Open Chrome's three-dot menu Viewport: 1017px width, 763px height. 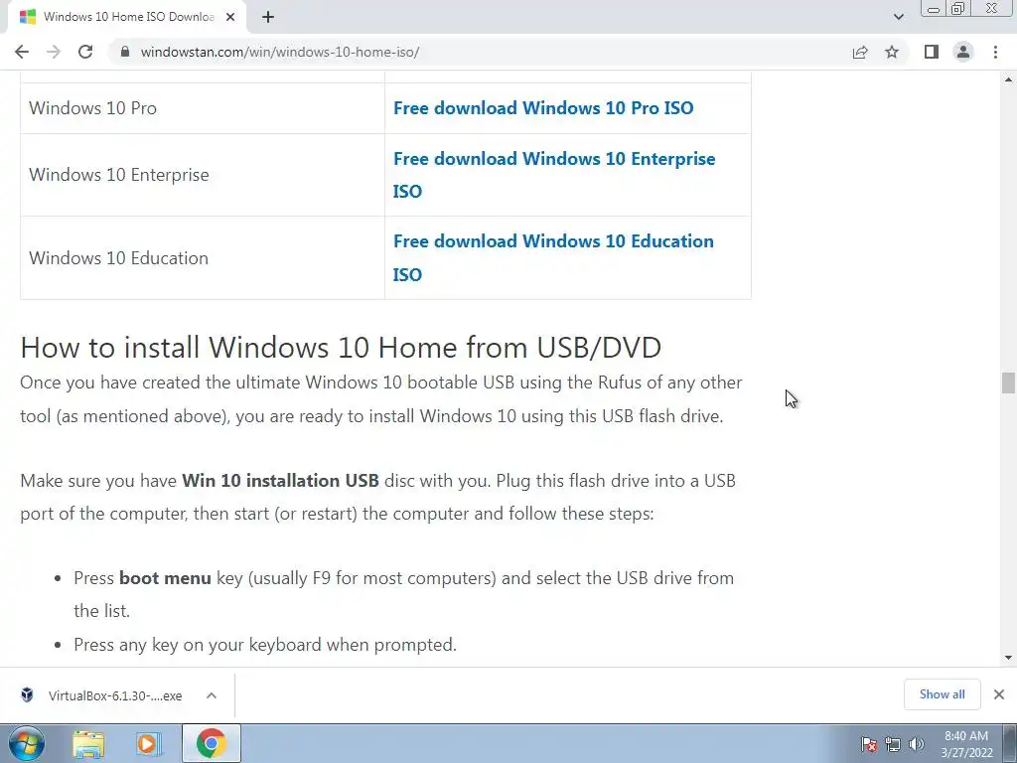(995, 52)
